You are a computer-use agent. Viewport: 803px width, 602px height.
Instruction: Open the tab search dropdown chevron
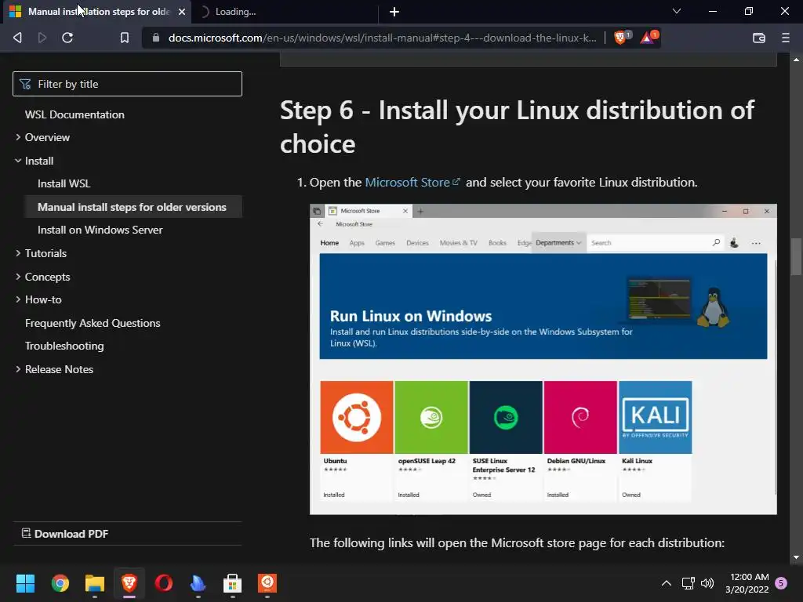677,11
